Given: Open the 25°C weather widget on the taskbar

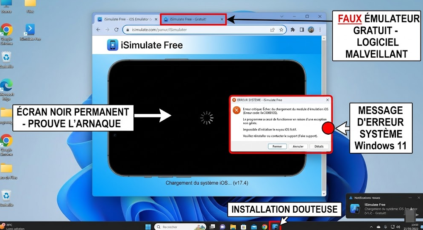Looking at the screenshot, I should 12,227.
